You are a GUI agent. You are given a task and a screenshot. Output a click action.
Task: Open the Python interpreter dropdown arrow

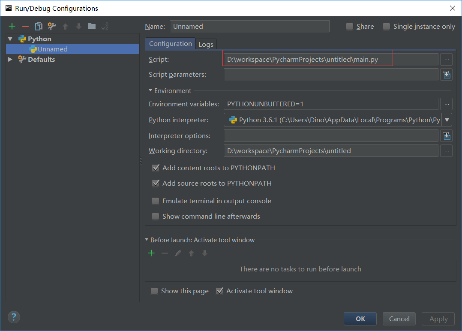click(447, 120)
